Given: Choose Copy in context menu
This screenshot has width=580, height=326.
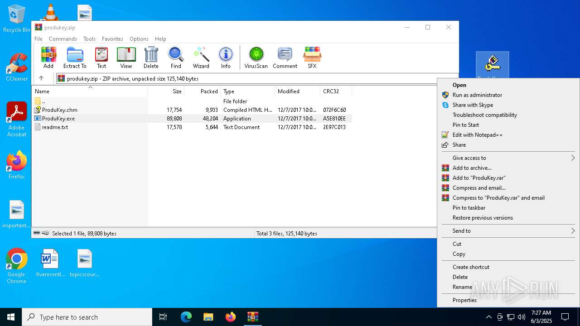Looking at the screenshot, I should pyautogui.click(x=508, y=254).
